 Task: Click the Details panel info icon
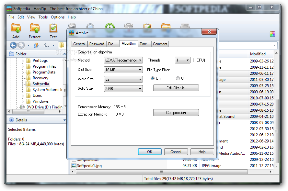pos(11,120)
